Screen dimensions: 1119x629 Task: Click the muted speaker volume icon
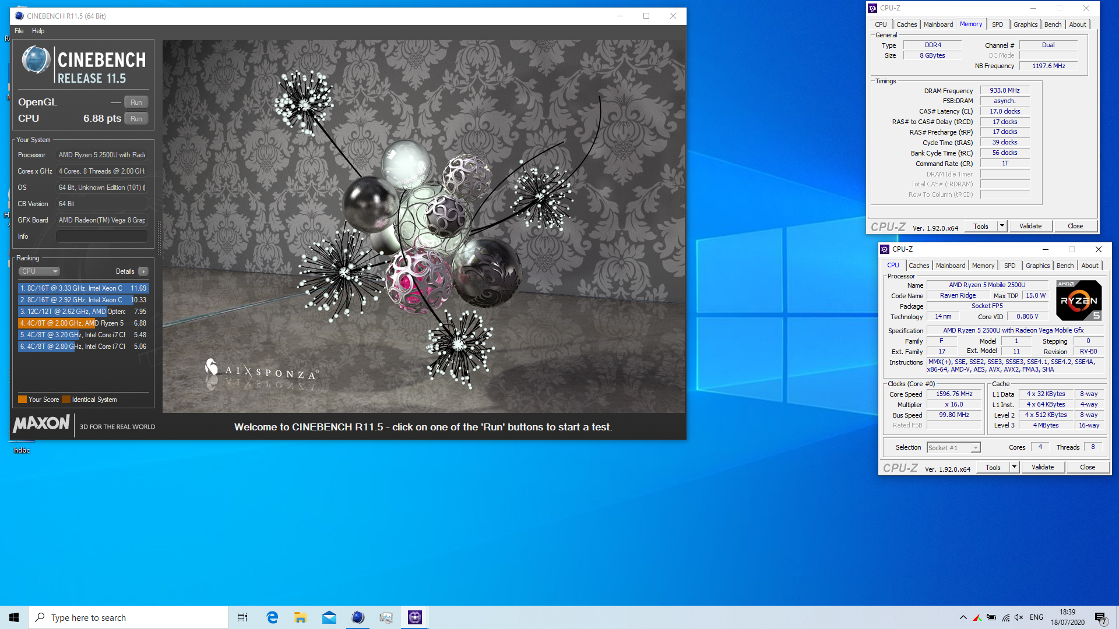(1019, 617)
